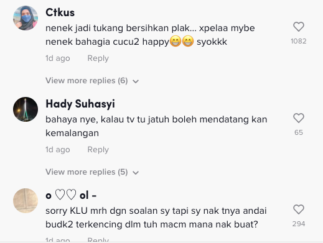Reply to Hady Suhasyi's comment

(98, 150)
